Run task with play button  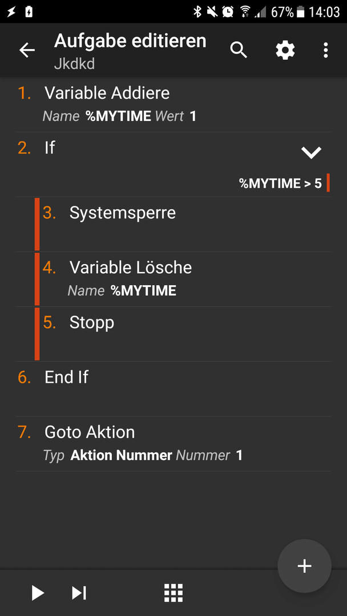[x=38, y=593]
